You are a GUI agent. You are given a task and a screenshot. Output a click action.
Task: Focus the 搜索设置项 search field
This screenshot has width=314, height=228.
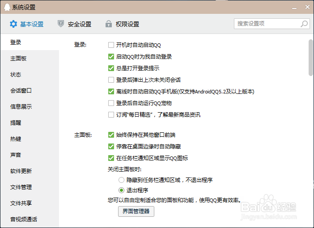[x=272, y=24]
